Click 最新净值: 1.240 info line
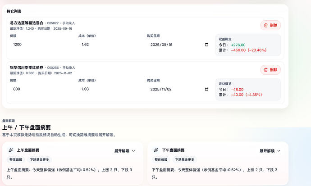The image size is (311, 186). [x=41, y=28]
